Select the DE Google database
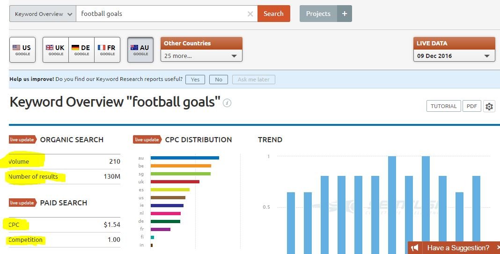 pos(81,50)
